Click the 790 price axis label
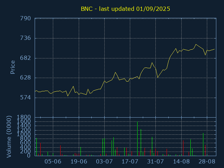Viewport: 224px width, 168px height. pyautogui.click(x=25, y=19)
